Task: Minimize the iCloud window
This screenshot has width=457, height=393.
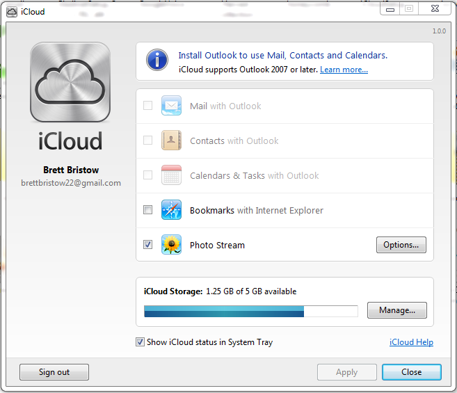Action: point(390,9)
